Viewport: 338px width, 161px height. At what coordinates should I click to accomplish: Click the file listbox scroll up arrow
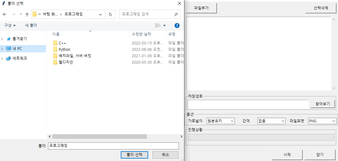click(x=334, y=19)
